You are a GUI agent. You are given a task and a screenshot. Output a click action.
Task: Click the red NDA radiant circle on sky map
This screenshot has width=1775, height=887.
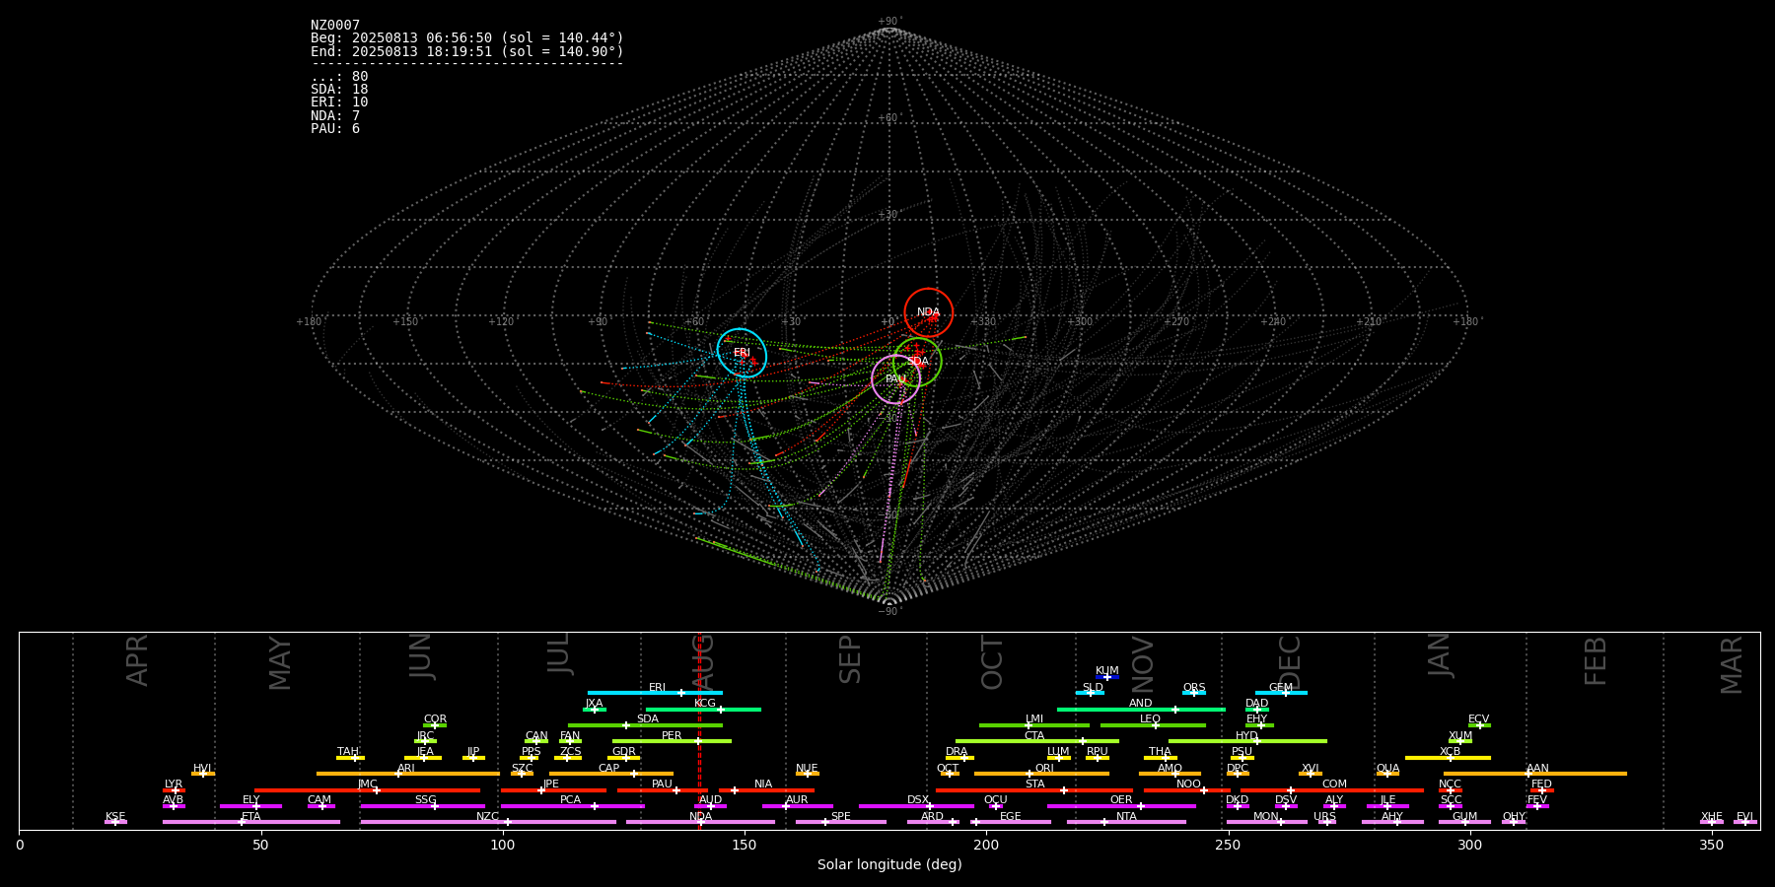point(929,312)
